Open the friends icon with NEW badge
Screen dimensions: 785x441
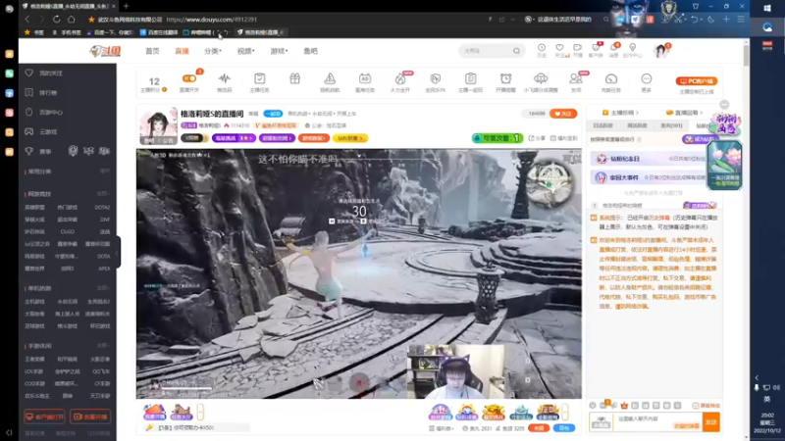tap(576, 78)
